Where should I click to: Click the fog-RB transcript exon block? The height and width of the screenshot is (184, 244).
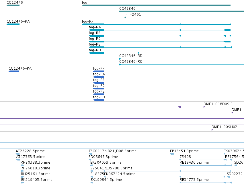click(x=96, y=36)
